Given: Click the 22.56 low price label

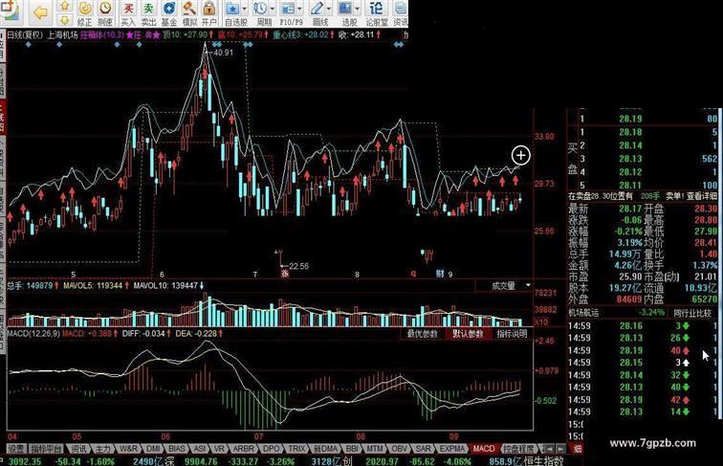Looking at the screenshot, I should tap(298, 266).
